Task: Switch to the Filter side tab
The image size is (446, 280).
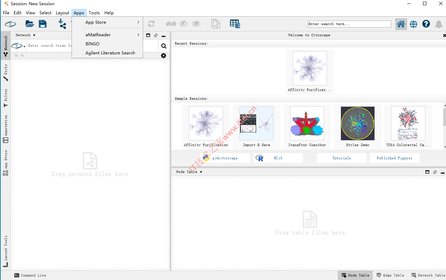Action: (6, 98)
